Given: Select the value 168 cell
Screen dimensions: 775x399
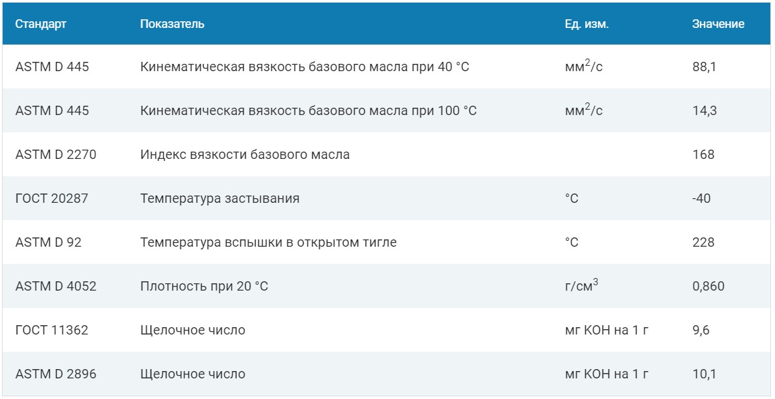Looking at the screenshot, I should click(x=703, y=154).
